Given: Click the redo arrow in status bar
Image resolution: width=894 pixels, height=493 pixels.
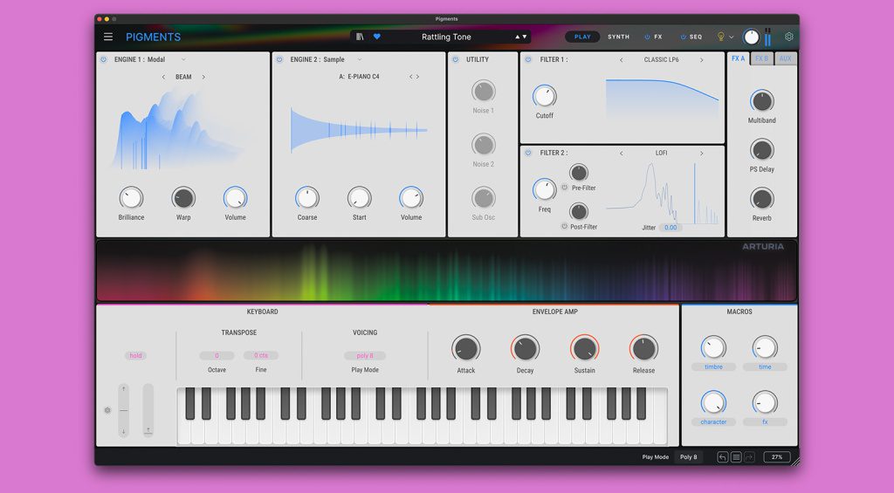Looking at the screenshot, I should 749,457.
